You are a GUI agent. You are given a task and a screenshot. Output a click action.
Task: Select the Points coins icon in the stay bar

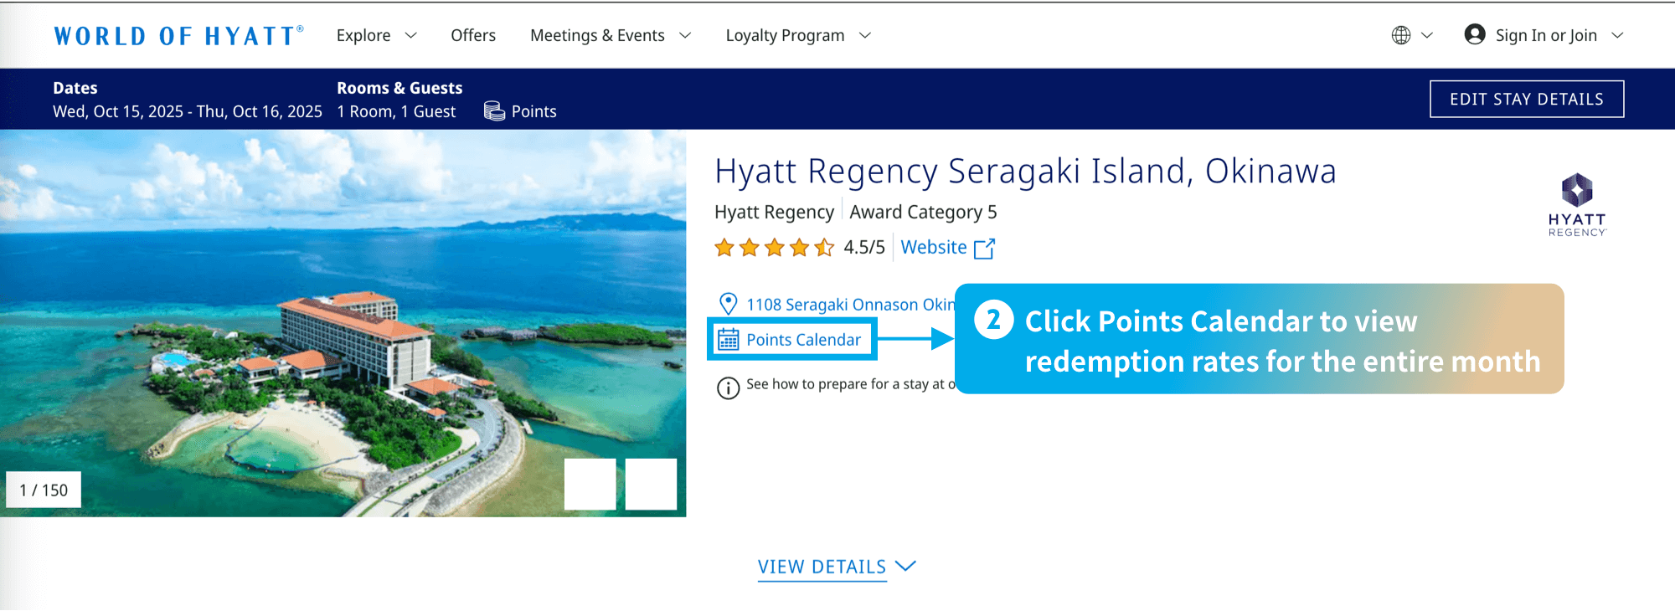(495, 110)
